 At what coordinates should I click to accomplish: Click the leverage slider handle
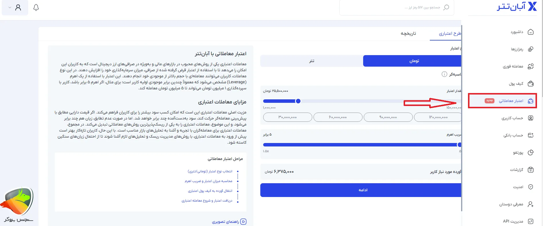[x=459, y=145]
